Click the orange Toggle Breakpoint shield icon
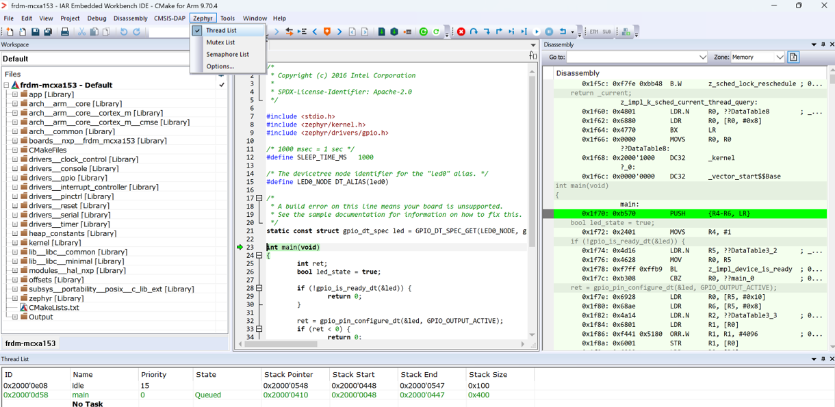The image size is (835, 407). tap(327, 31)
